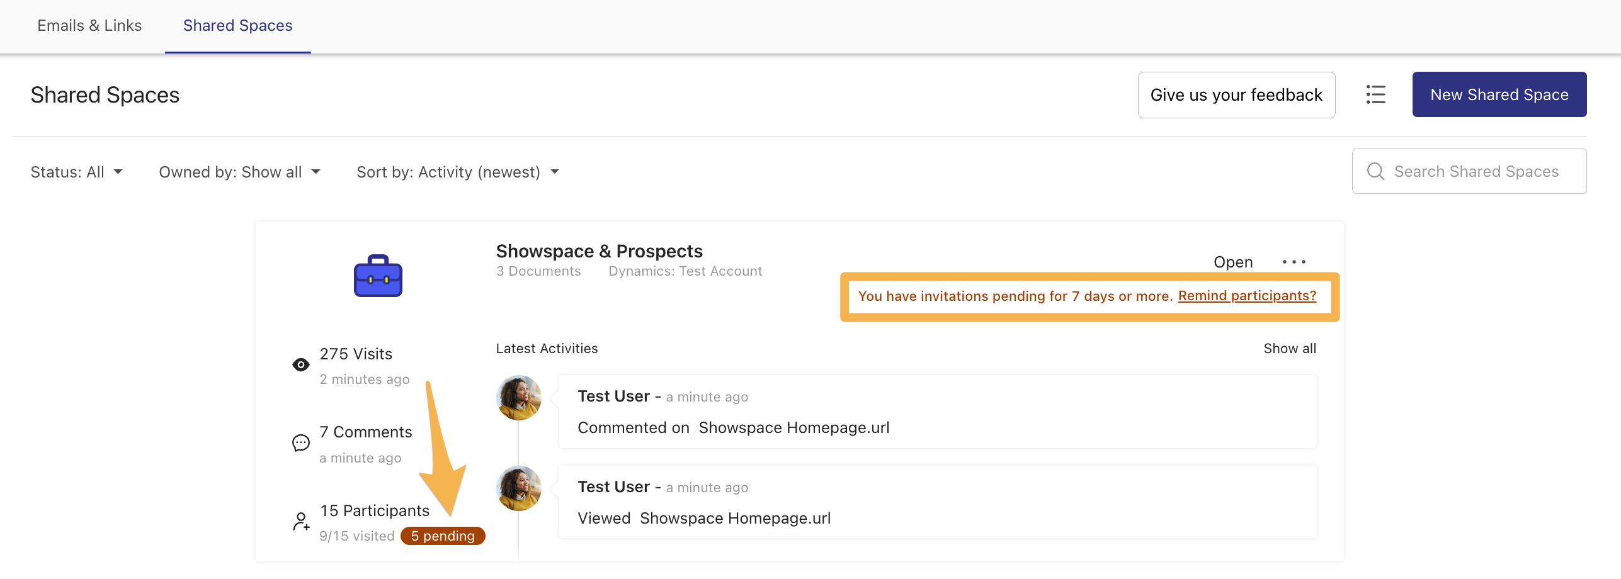Viewport: 1621px width, 579px height.
Task: Click the eye icon beside 275 Visits
Action: tap(301, 365)
